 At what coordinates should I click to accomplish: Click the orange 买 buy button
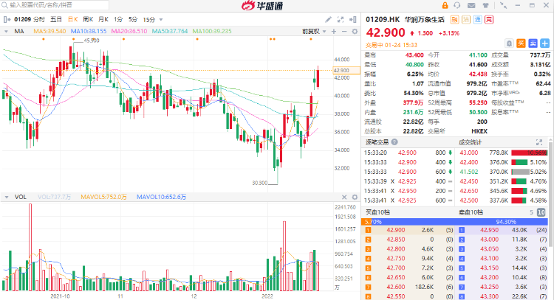click(x=521, y=43)
